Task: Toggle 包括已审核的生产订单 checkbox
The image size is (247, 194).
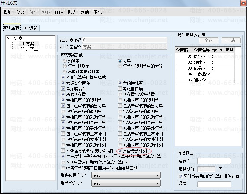Action: tap(63, 122)
